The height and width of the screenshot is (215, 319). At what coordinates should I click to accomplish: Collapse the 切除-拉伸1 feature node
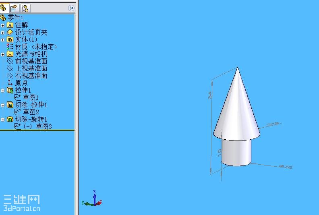click(x=2, y=105)
